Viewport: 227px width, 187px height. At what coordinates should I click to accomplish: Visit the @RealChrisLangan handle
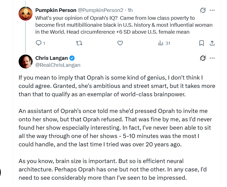(x=58, y=65)
